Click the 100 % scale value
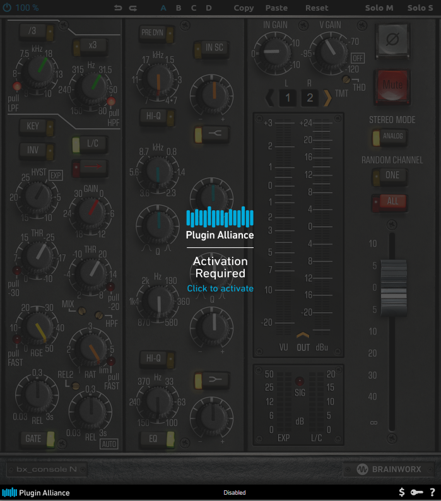The width and height of the screenshot is (441, 501). point(27,8)
